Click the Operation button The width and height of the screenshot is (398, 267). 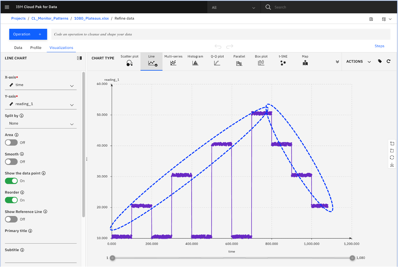coord(28,34)
